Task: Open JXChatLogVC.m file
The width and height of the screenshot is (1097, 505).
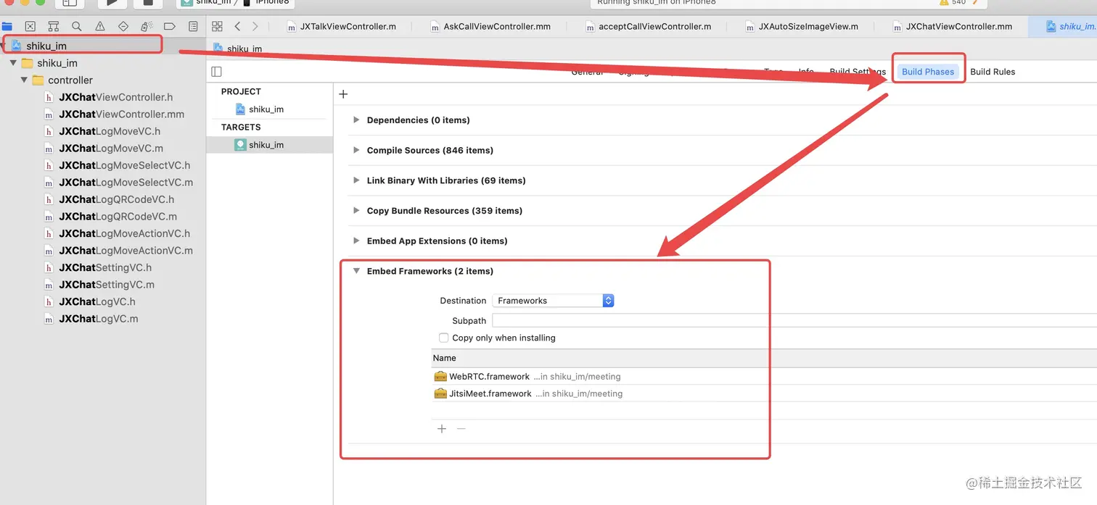Action: pos(99,319)
